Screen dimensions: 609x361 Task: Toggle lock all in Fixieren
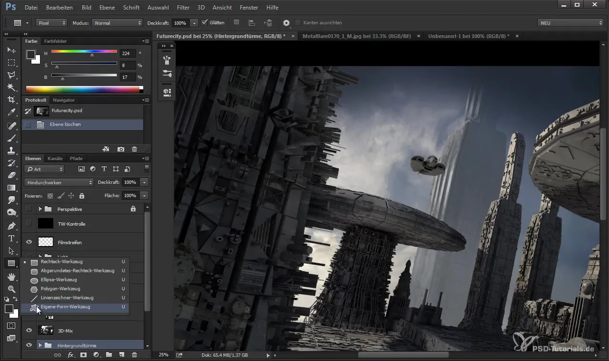[x=82, y=196]
